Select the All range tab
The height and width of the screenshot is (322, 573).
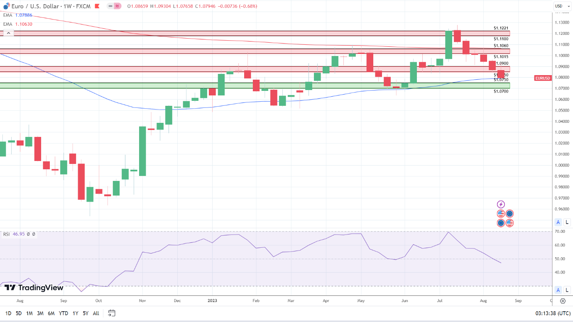[x=96, y=313]
